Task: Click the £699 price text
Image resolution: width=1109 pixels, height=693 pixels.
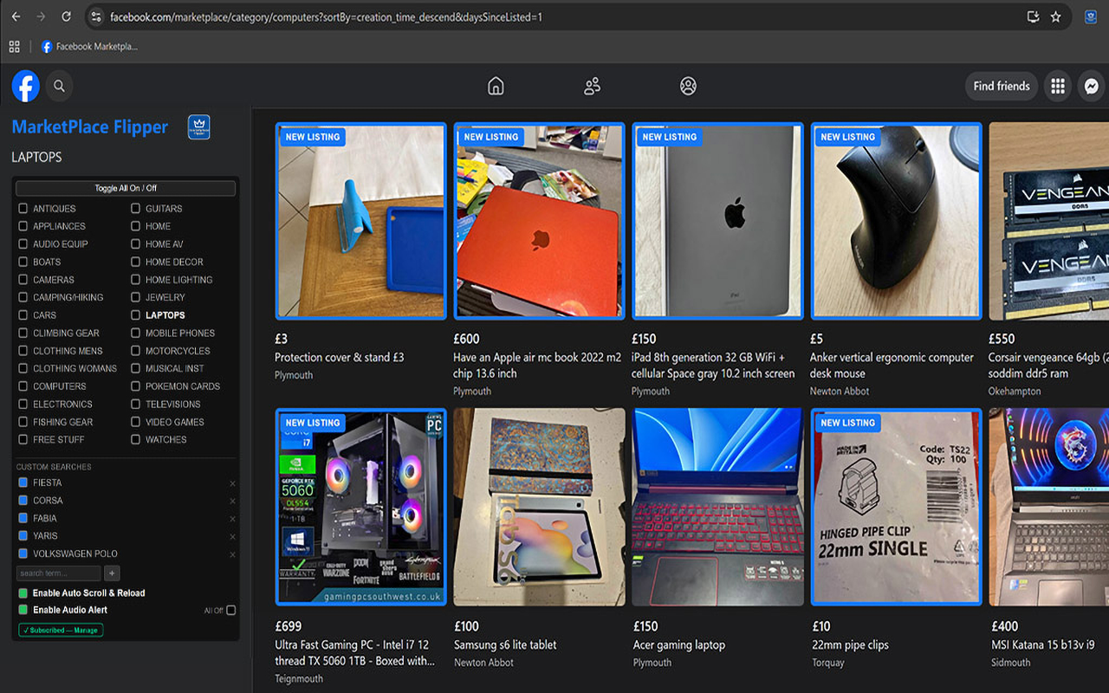Action: [288, 625]
